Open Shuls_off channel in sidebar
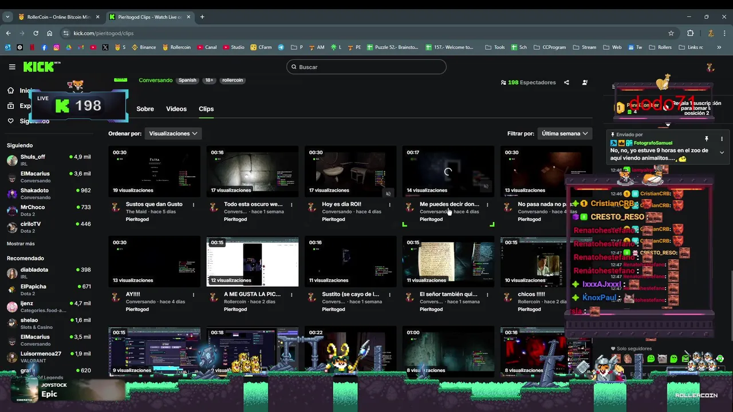The height and width of the screenshot is (412, 733). point(49,160)
